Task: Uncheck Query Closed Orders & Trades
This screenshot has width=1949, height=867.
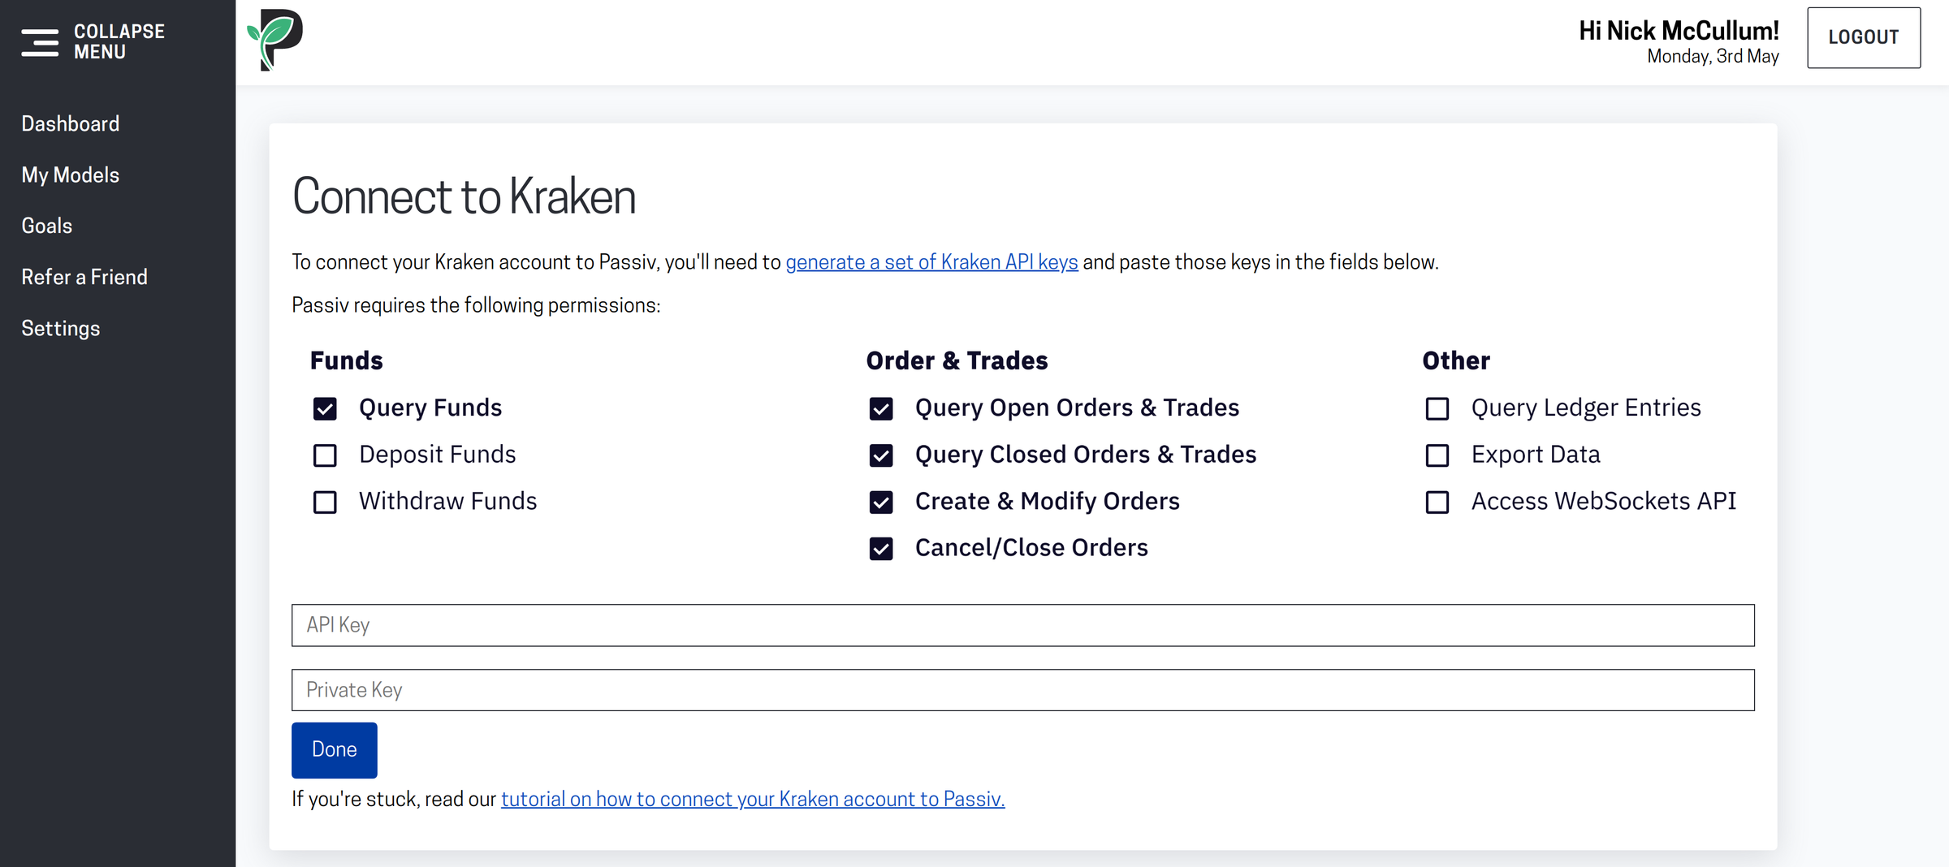Action: tap(881, 455)
